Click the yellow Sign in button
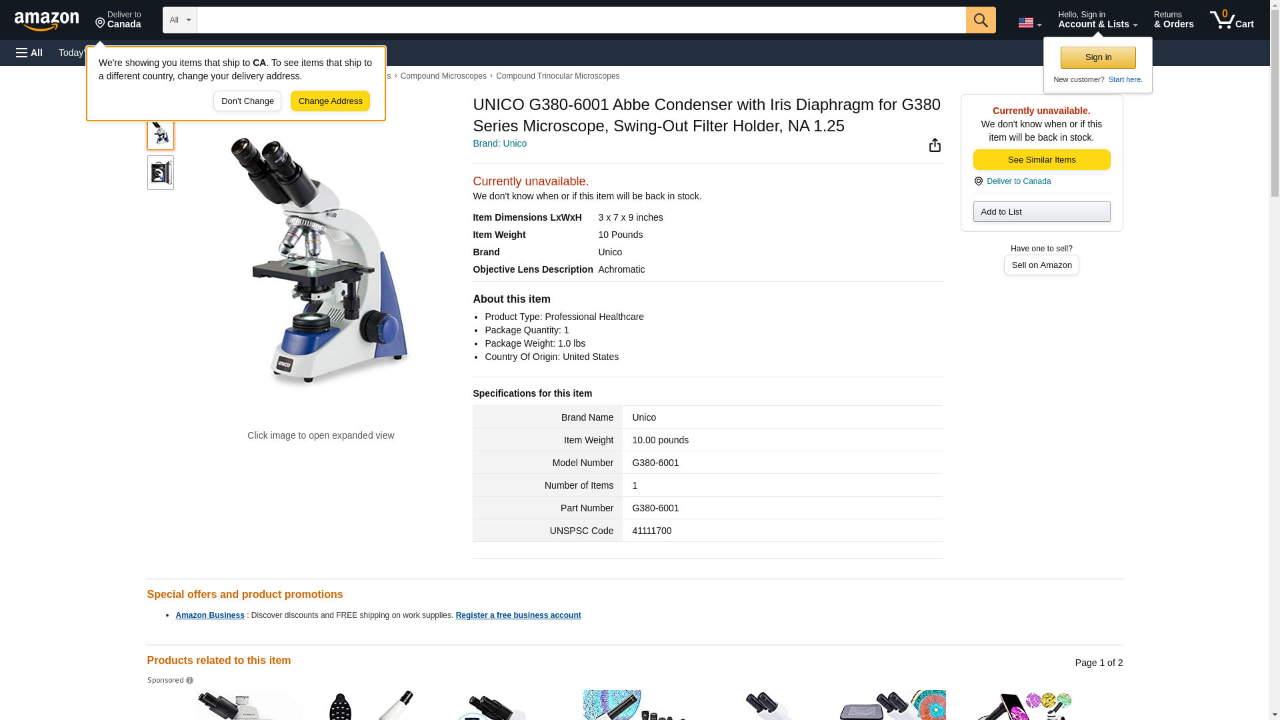 click(x=1098, y=57)
